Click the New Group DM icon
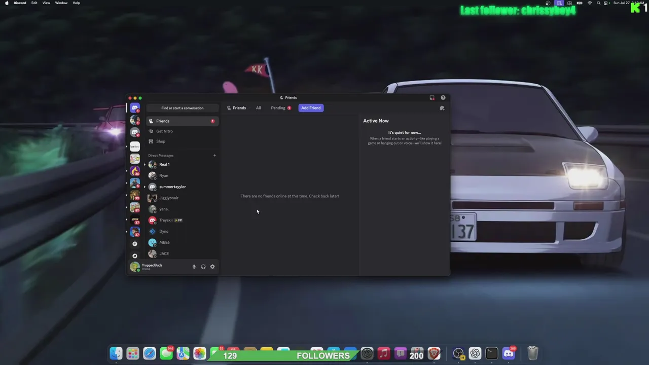This screenshot has height=365, width=649. [442, 108]
